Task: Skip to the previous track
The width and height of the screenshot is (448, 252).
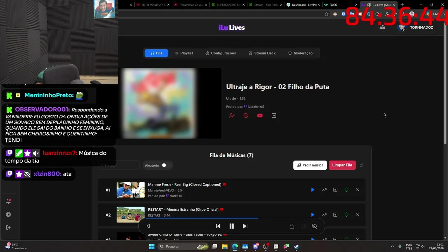Action: coord(218,226)
